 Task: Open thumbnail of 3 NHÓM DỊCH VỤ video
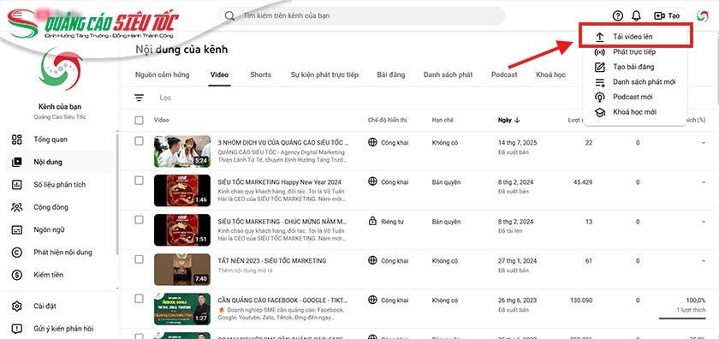(182, 152)
